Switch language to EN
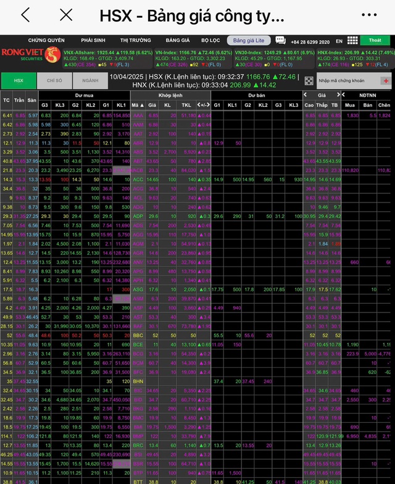 click(x=339, y=41)
